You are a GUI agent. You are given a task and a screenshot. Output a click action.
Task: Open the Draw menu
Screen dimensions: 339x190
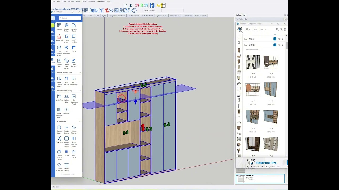78,1
